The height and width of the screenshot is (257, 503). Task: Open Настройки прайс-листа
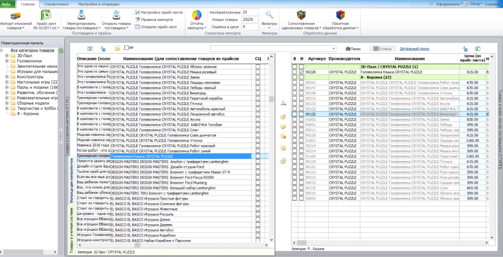(x=159, y=12)
